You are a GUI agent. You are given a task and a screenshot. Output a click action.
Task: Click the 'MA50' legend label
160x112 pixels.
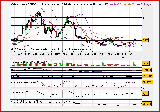point(131,4)
